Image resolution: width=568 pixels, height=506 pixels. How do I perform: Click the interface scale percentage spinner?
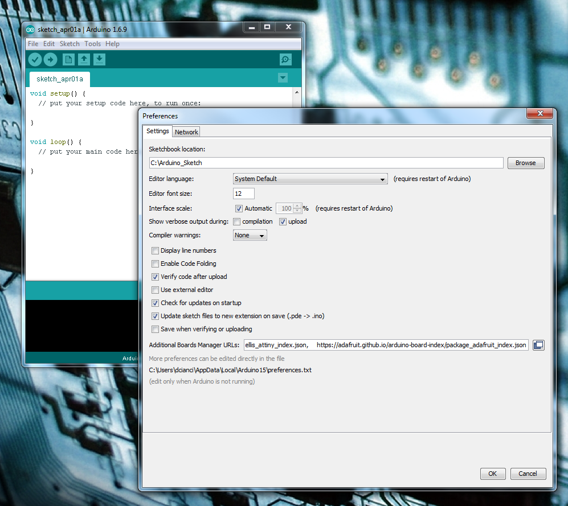pos(289,208)
